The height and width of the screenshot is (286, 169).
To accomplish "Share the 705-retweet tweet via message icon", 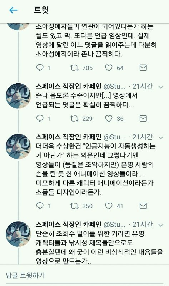I will click(x=143, y=68).
